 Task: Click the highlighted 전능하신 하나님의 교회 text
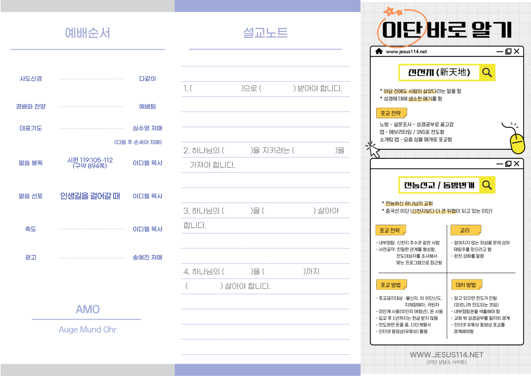click(409, 203)
